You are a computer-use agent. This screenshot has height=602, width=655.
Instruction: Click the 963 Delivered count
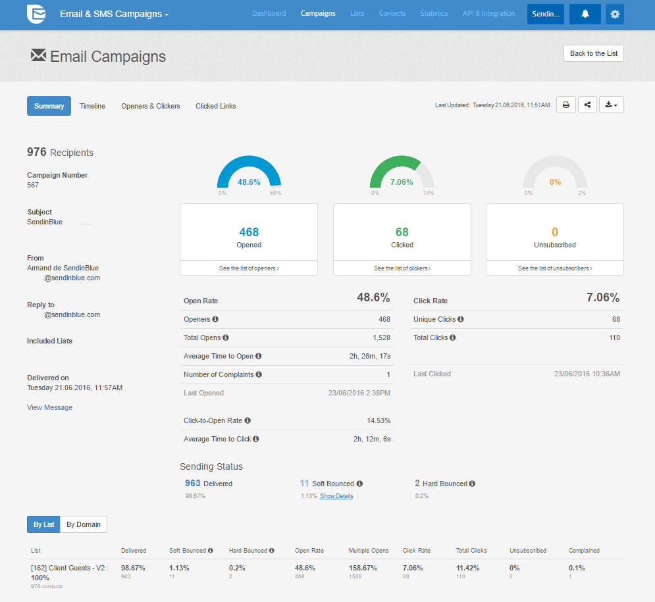pyautogui.click(x=193, y=483)
